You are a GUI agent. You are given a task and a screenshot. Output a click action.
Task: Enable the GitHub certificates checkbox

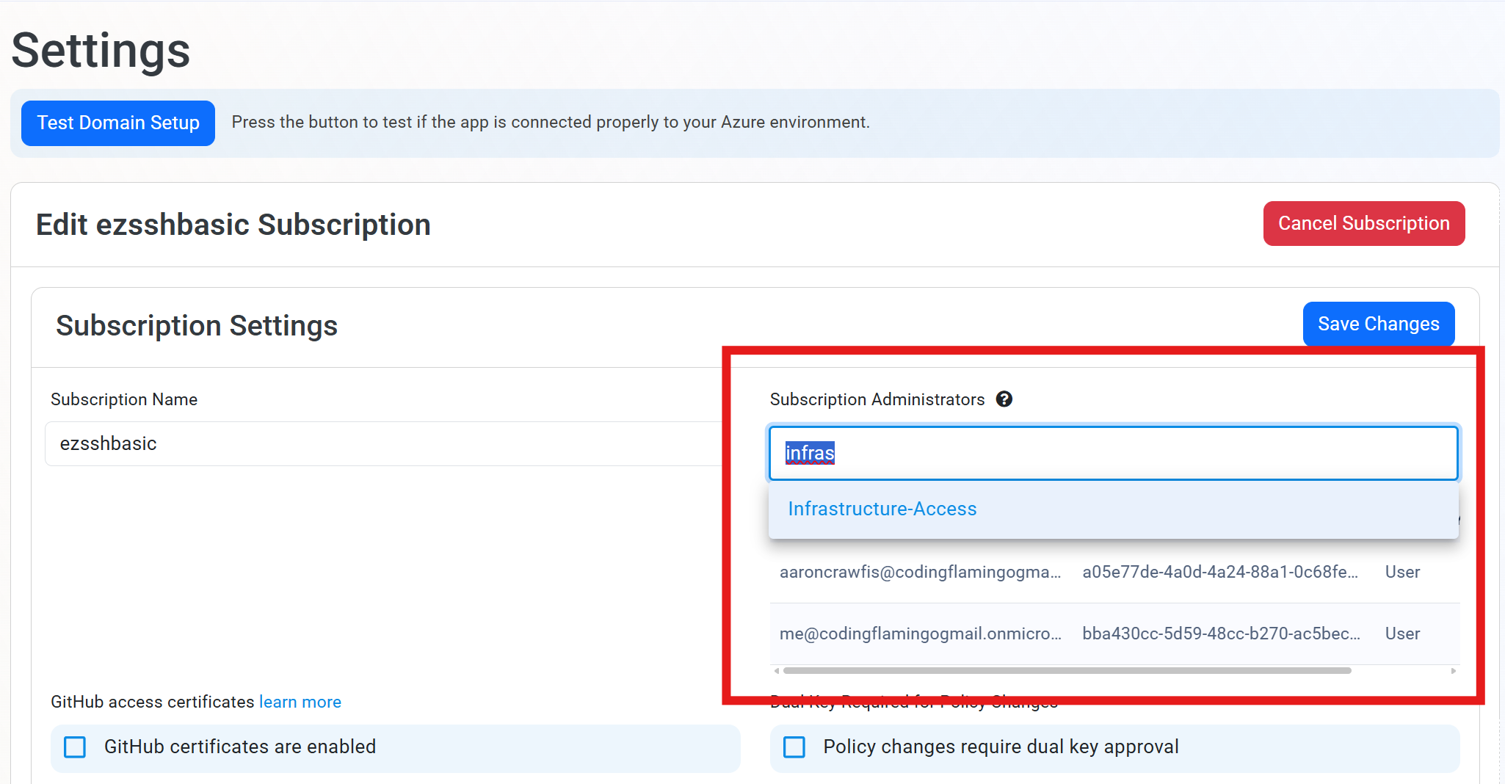[74, 747]
